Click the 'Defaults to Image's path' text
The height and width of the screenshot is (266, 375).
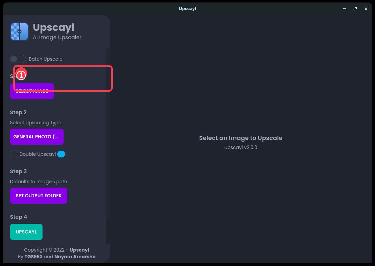39,182
